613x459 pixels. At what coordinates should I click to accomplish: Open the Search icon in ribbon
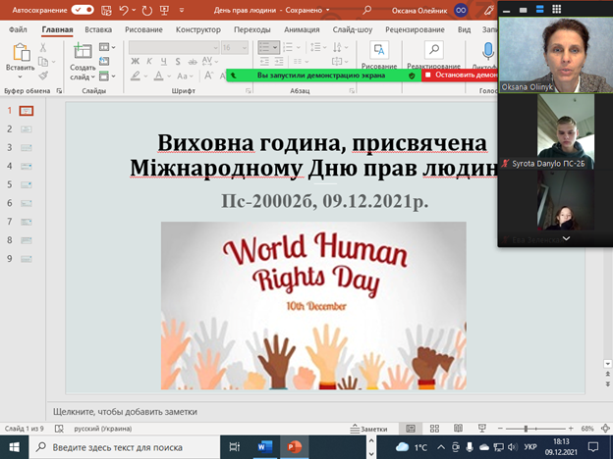pyautogui.click(x=433, y=50)
